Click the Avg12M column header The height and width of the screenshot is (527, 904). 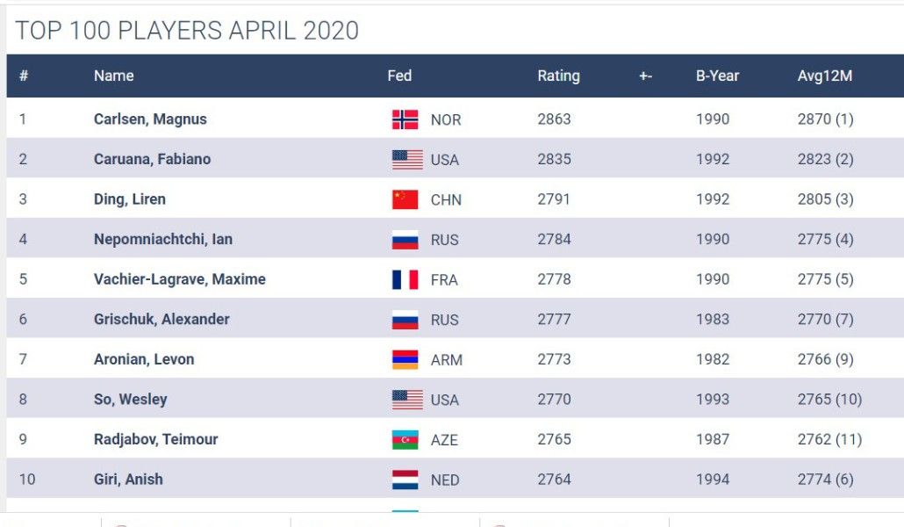(x=824, y=76)
